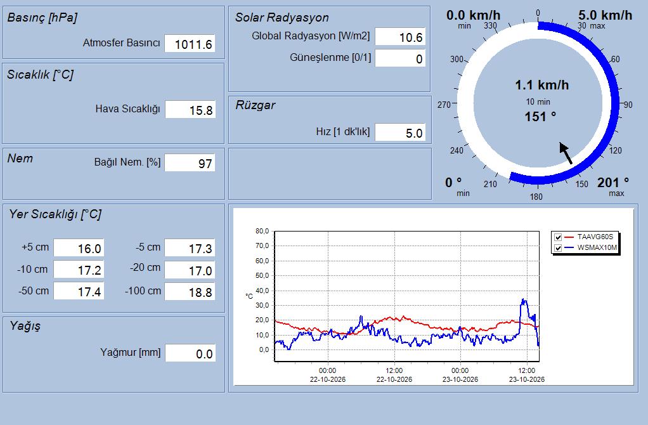Select the -100 cm ground temperature field
This screenshot has height=425, width=648.
pyautogui.click(x=190, y=291)
